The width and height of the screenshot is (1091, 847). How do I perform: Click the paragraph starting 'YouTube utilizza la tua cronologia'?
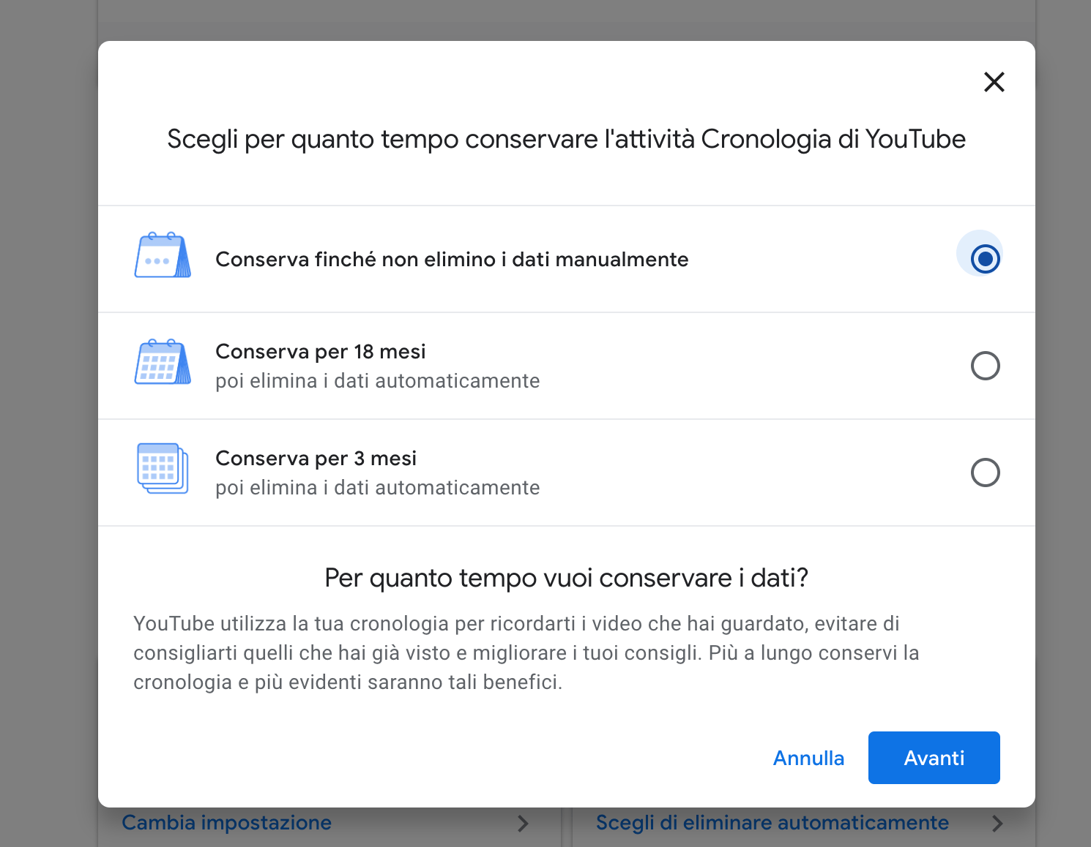[x=526, y=652]
